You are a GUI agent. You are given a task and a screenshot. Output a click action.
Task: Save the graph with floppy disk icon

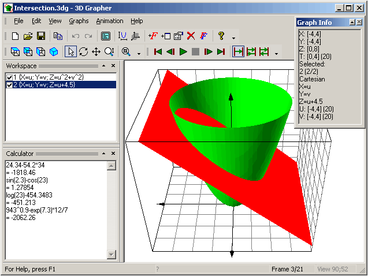pyautogui.click(x=41, y=36)
